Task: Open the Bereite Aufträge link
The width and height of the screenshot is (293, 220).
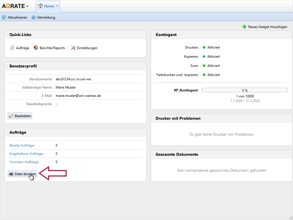Action: click(x=22, y=145)
